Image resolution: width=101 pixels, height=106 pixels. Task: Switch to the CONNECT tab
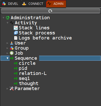click(33, 4)
